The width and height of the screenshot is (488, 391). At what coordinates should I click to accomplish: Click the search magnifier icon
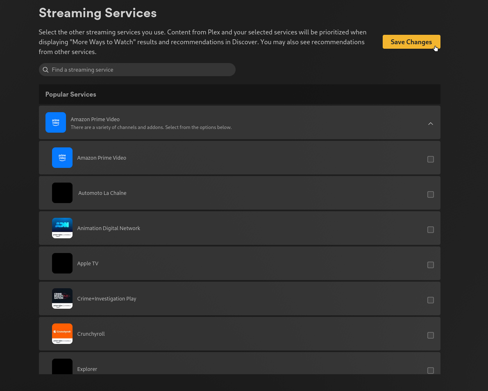click(x=45, y=70)
